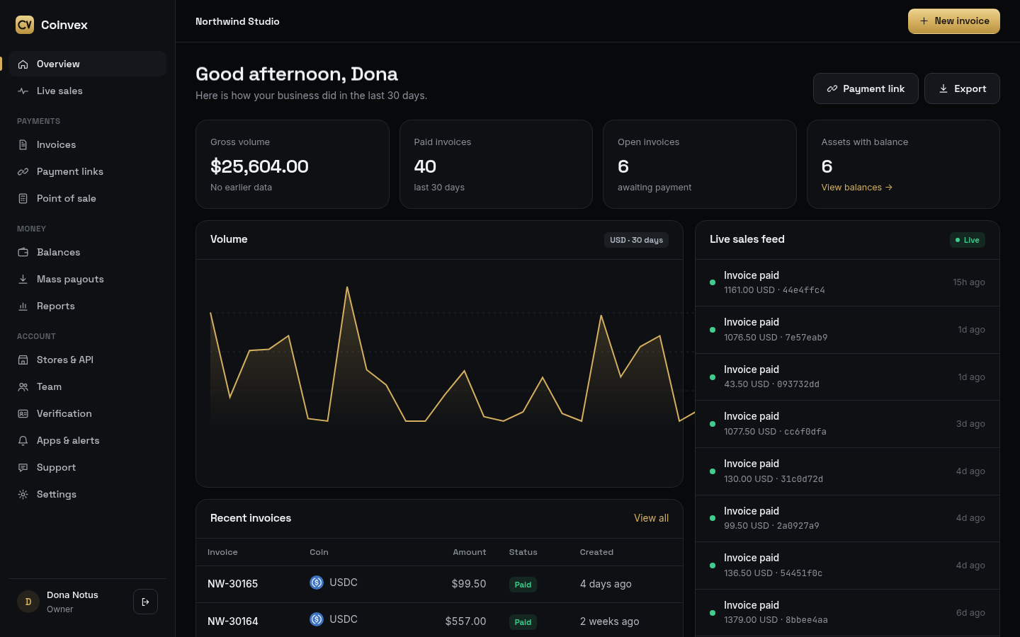Go to Reports

point(88,306)
